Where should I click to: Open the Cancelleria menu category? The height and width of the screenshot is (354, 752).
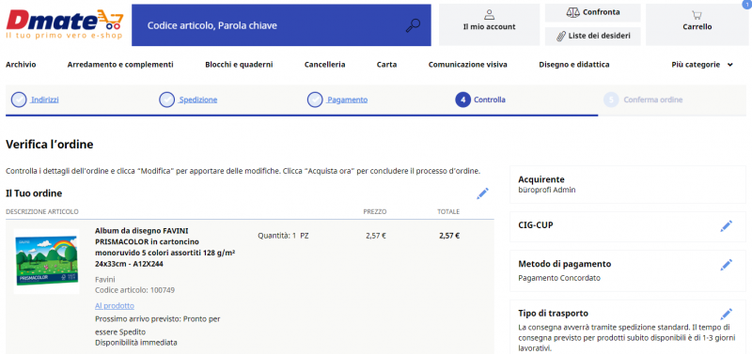(324, 65)
